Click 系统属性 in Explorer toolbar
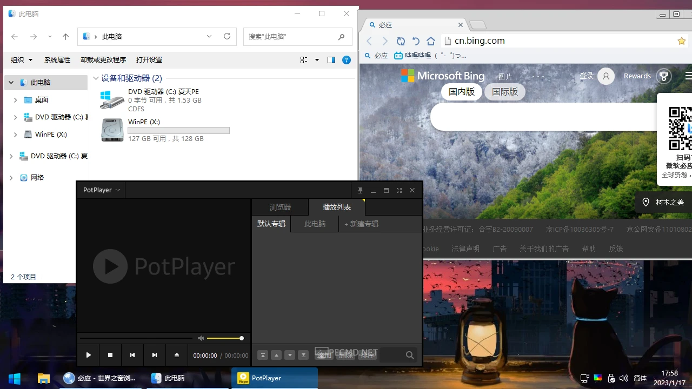 [57, 60]
